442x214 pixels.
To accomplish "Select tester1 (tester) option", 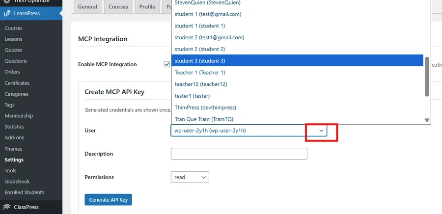I will [298, 96].
